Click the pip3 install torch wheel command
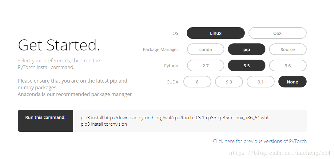Viewport: 334px width, 159px height. tap(174, 117)
